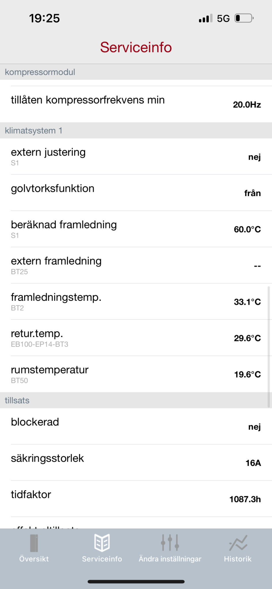
Task: Tap the klimatsystem 1 section header
Action: point(136,131)
